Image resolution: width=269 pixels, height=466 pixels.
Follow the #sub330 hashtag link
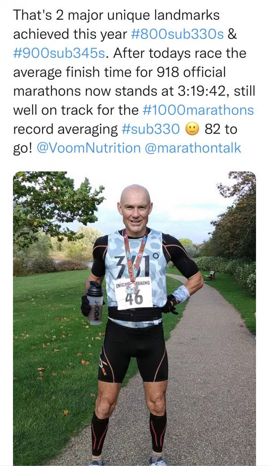[x=150, y=129]
